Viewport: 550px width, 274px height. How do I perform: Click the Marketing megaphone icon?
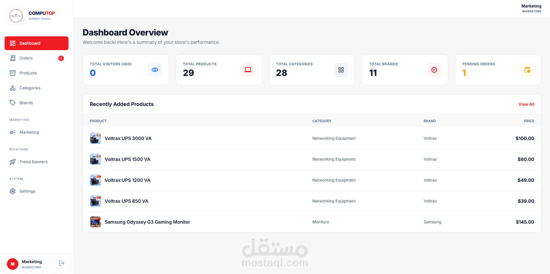(13, 132)
